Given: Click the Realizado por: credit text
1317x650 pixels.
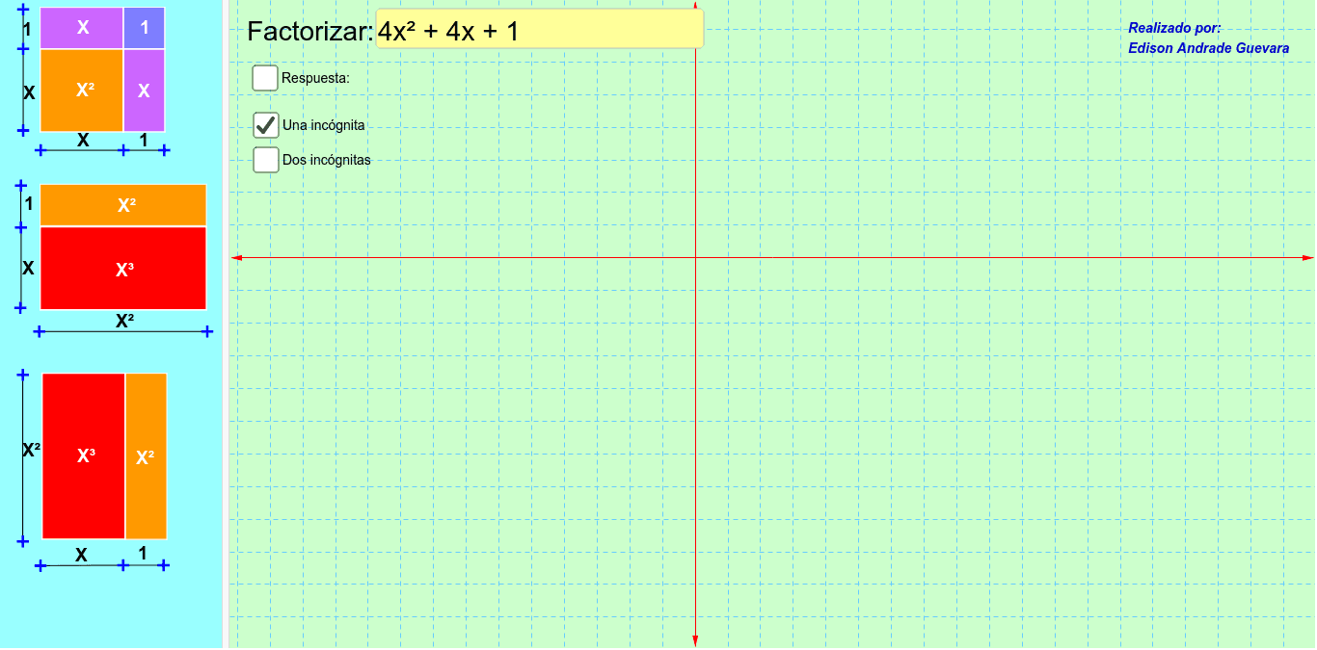Looking at the screenshot, I should [1174, 28].
